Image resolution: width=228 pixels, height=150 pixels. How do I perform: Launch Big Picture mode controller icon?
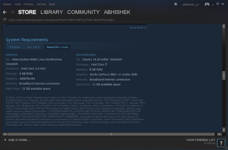click(x=207, y=4)
